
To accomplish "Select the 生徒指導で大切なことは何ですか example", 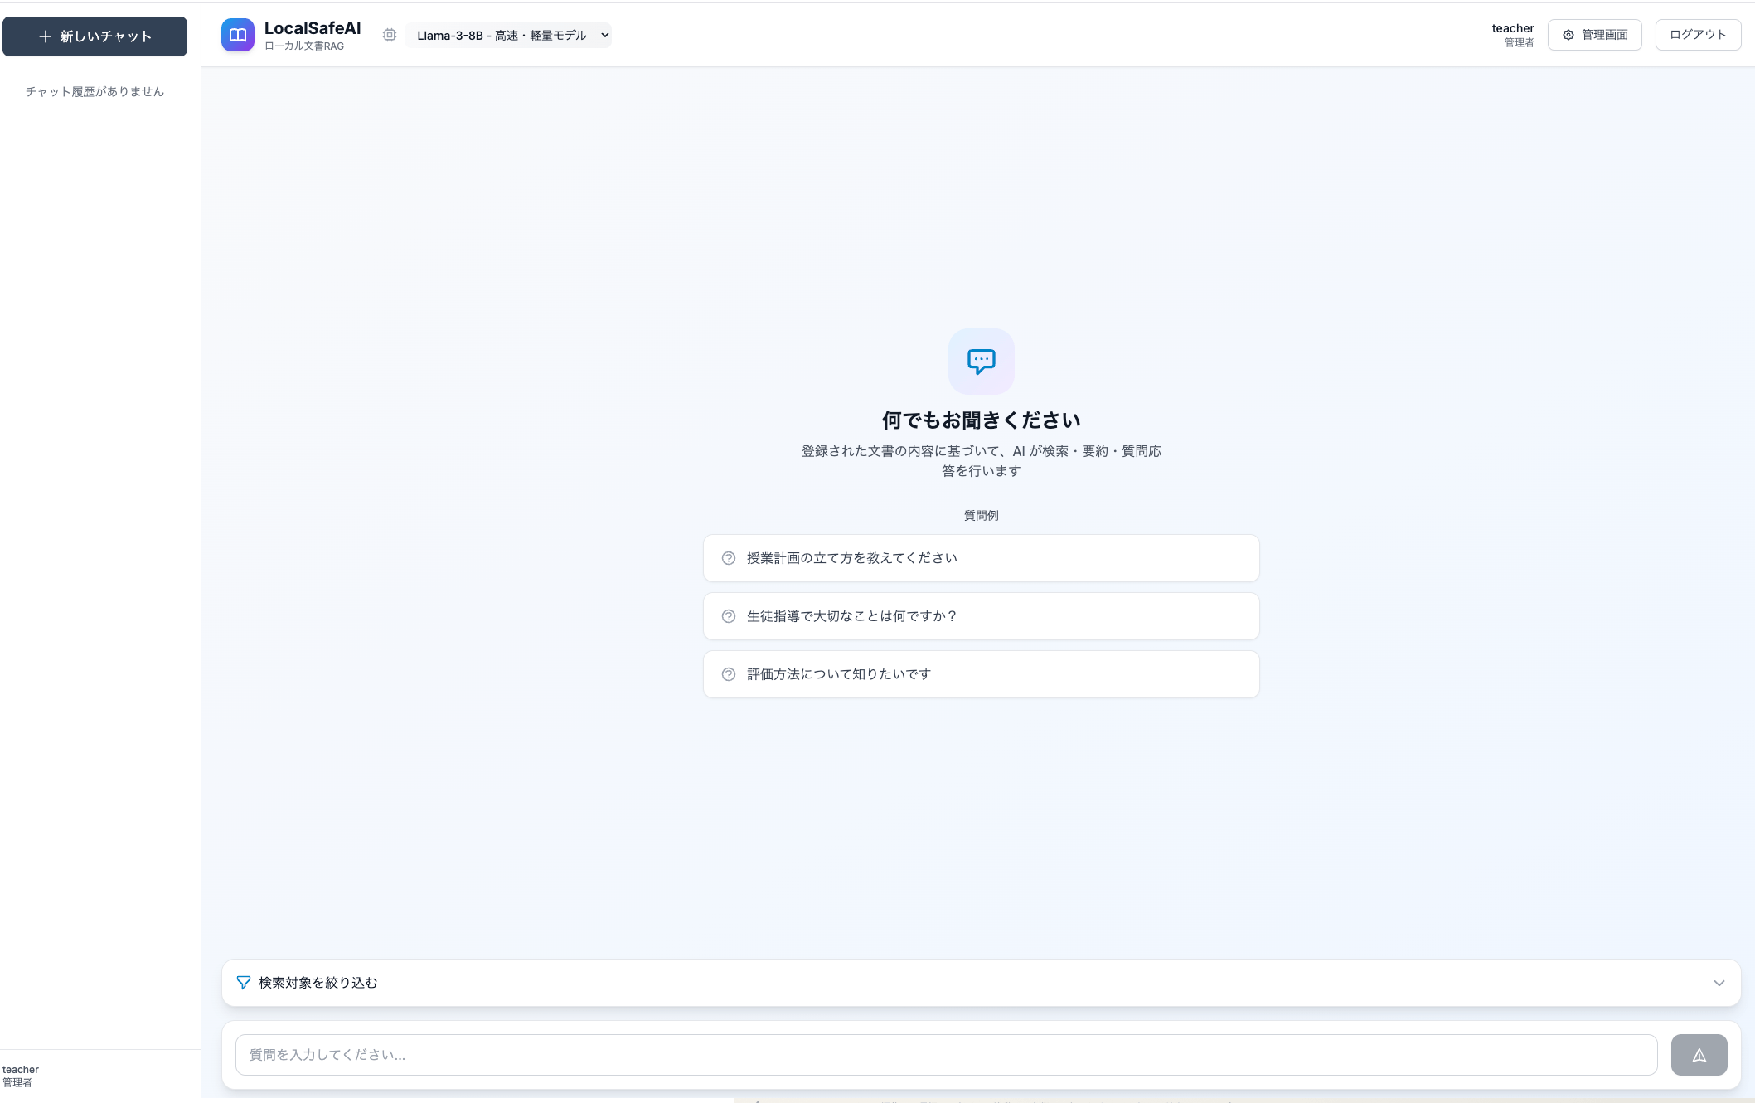I will (x=981, y=616).
